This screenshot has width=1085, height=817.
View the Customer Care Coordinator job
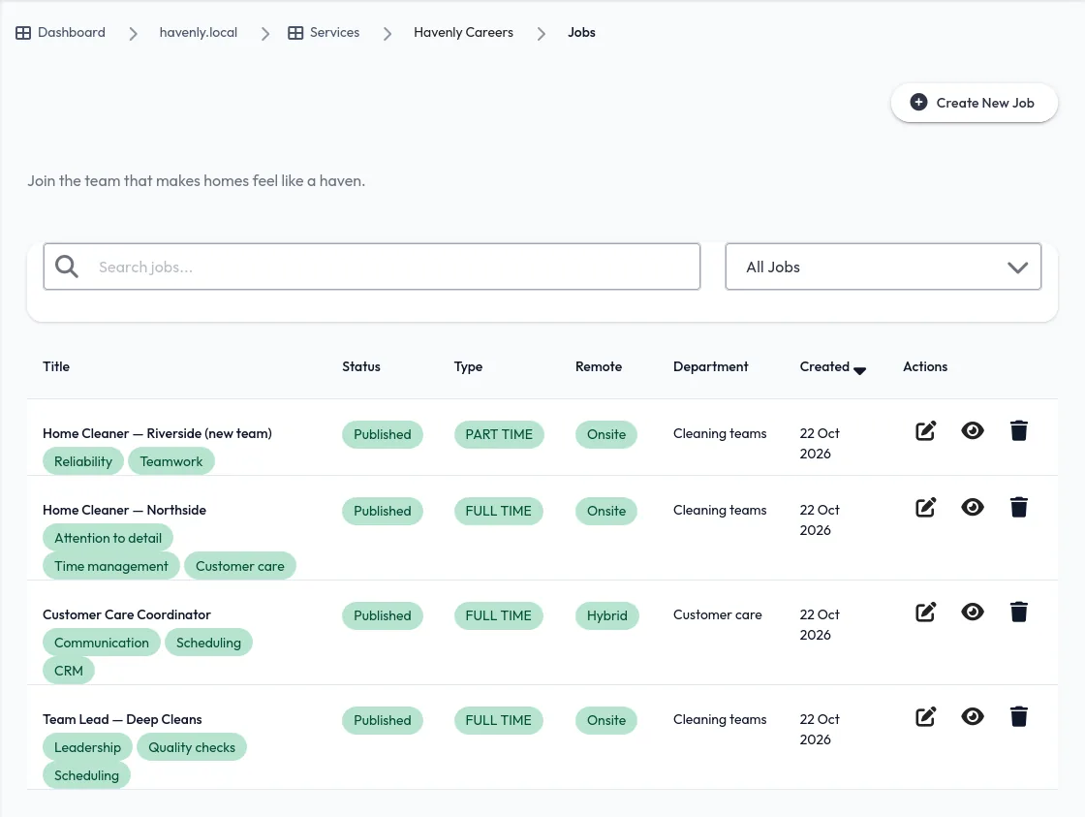click(x=973, y=613)
